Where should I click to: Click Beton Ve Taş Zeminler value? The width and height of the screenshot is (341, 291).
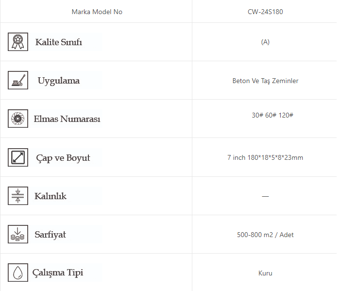tap(265, 81)
